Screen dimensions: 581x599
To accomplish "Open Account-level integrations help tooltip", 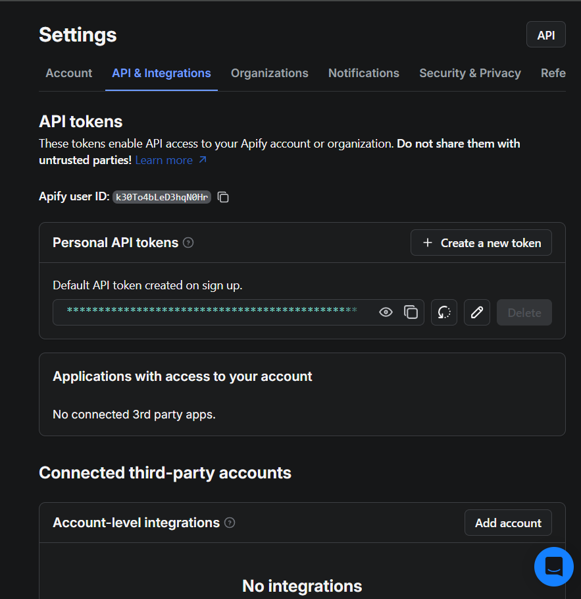I will coord(230,523).
